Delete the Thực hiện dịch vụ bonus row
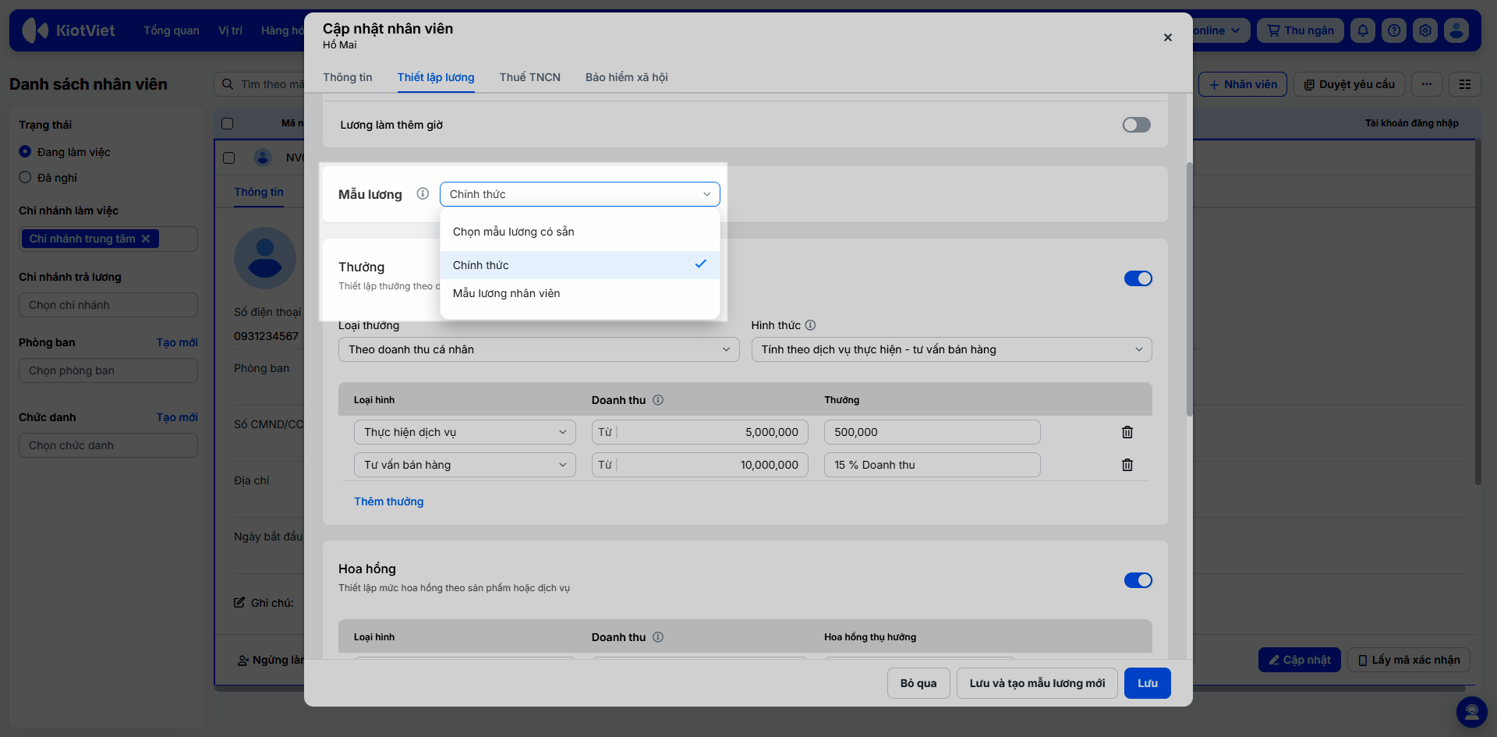The height and width of the screenshot is (737, 1497). click(x=1127, y=432)
